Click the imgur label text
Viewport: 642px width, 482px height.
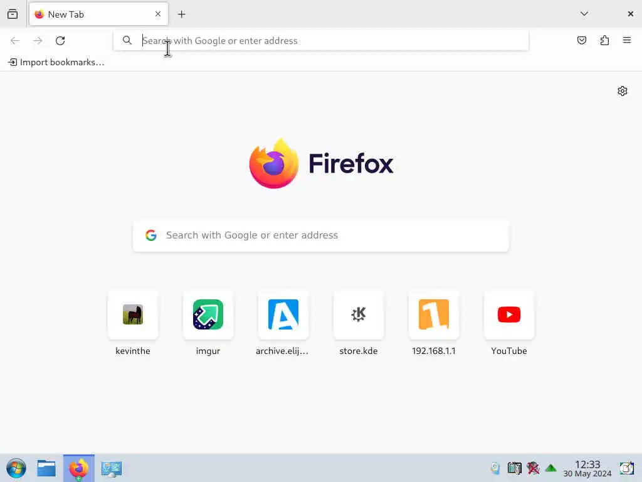pyautogui.click(x=208, y=351)
